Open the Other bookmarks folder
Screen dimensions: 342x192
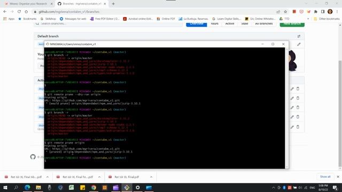click(x=327, y=19)
